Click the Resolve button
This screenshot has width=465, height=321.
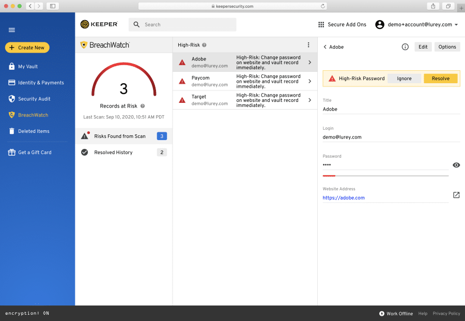441,79
